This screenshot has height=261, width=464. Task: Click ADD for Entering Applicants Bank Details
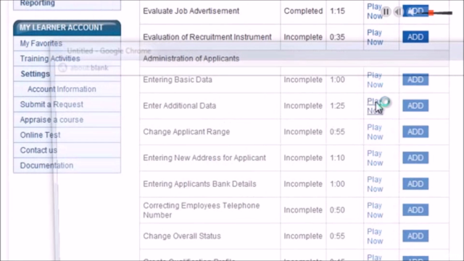coord(415,183)
